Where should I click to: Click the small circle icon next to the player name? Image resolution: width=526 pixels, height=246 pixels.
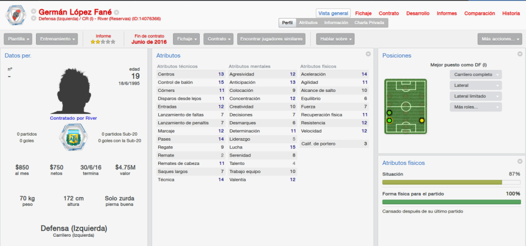(117, 12)
